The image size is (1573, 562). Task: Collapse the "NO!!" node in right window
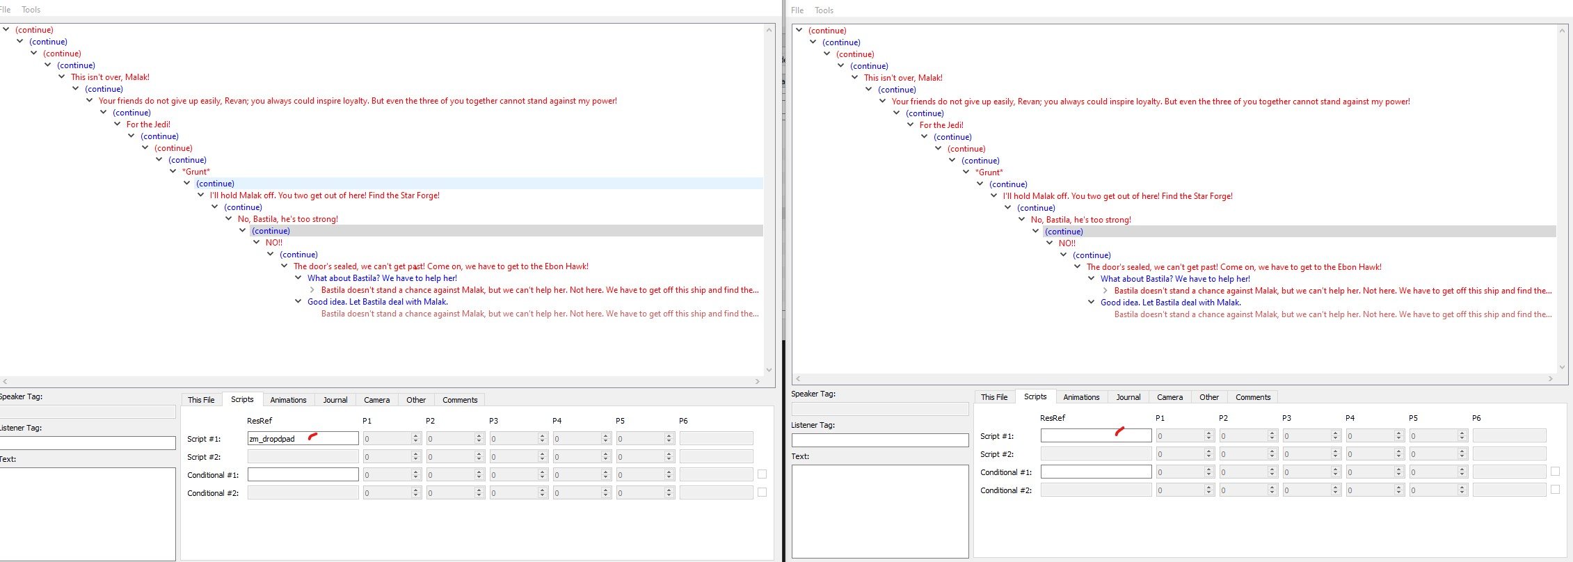coord(1050,243)
